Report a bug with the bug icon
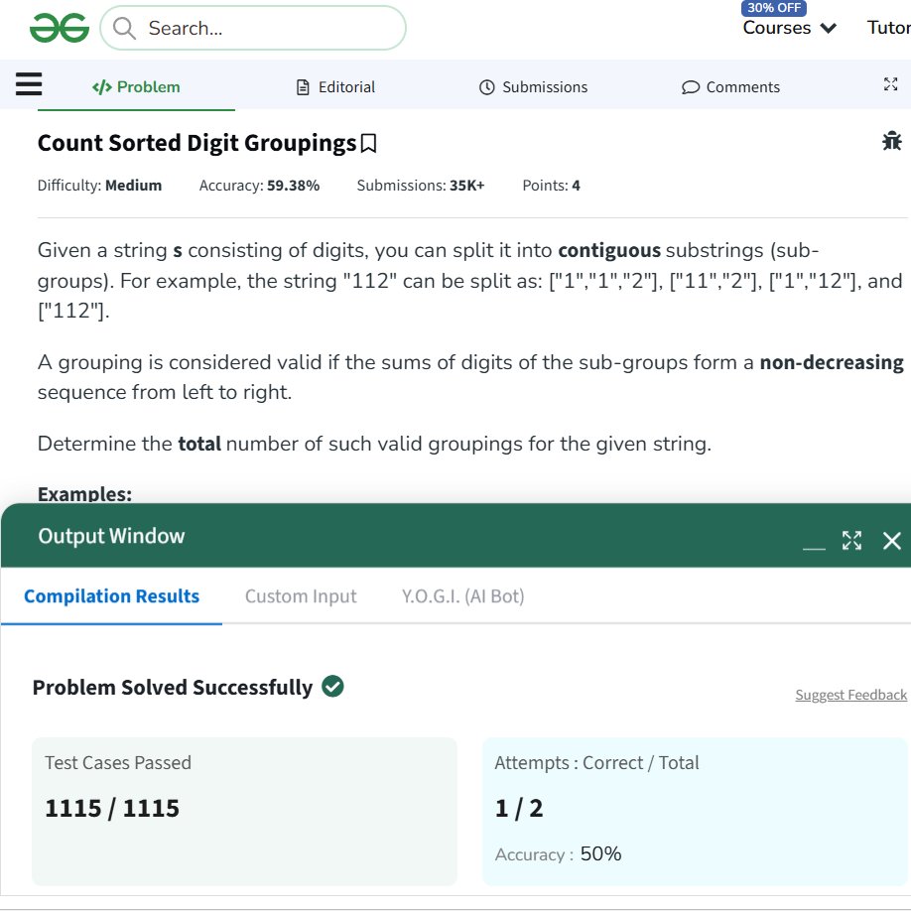Viewport: 911px width, 911px height. [892, 141]
